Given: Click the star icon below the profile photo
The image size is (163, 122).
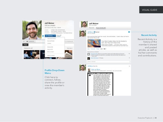Looking at the screenshot, I should tap(24, 41).
